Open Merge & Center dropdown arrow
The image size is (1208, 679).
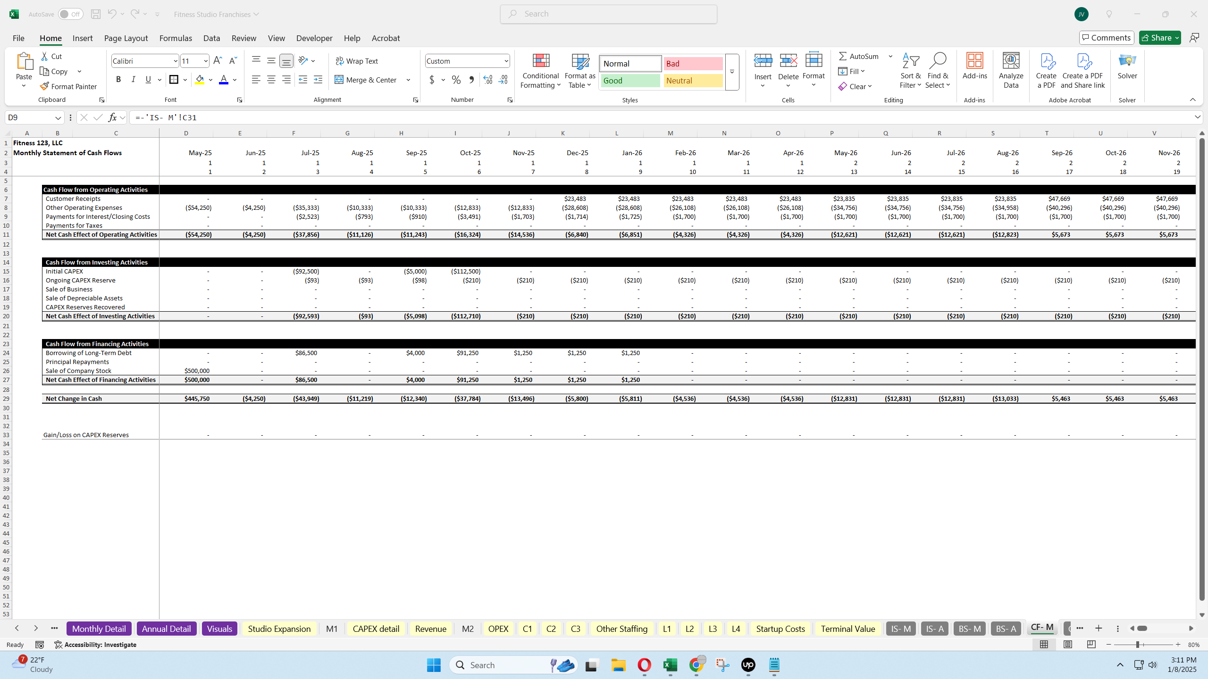click(408, 80)
